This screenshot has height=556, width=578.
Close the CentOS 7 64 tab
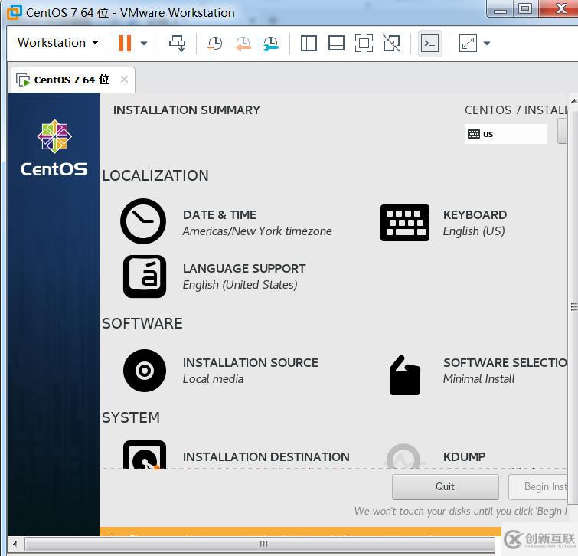[124, 80]
